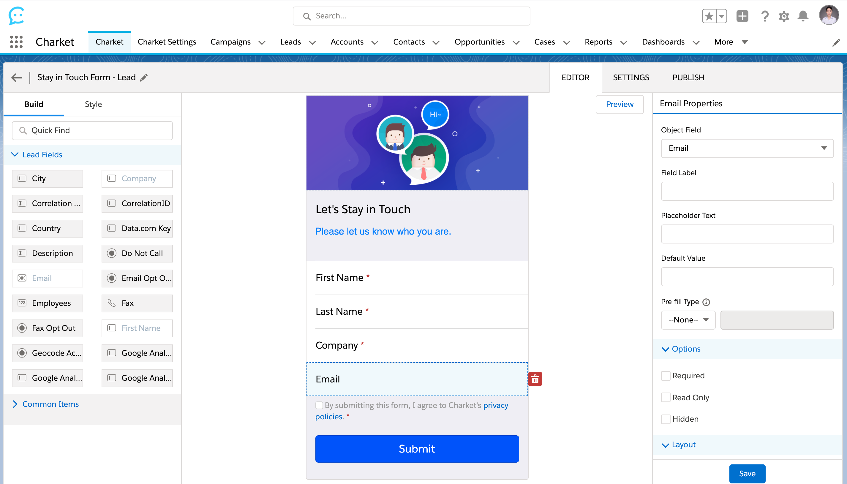Screen dimensions: 847x484
Task: Open the app launcher grid icon
Action: [16, 42]
